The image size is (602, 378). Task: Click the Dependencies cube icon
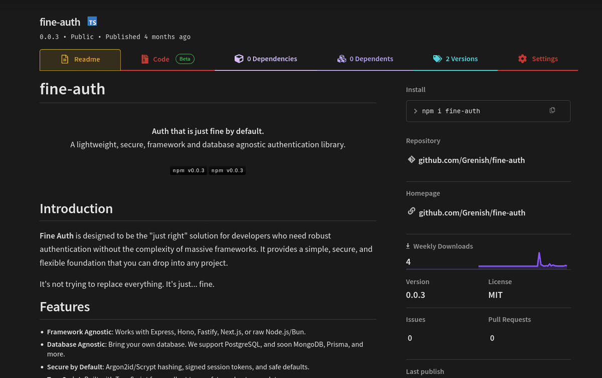point(239,59)
